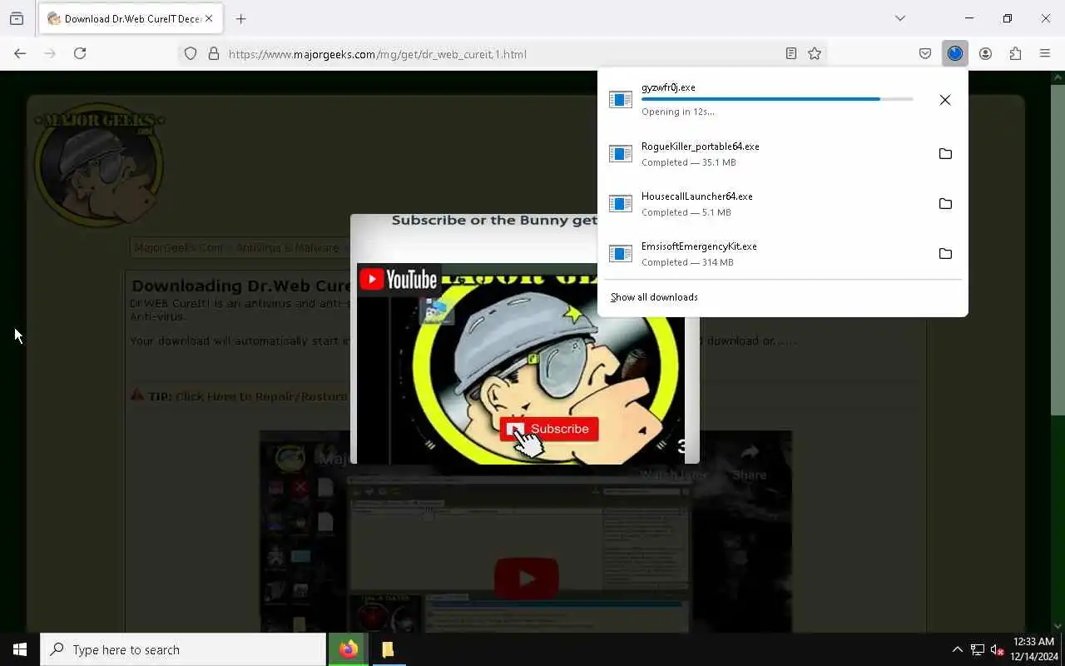
Task: View site security padlock info
Action: coord(214,54)
